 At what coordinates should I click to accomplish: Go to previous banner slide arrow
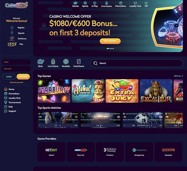pyautogui.click(x=44, y=26)
